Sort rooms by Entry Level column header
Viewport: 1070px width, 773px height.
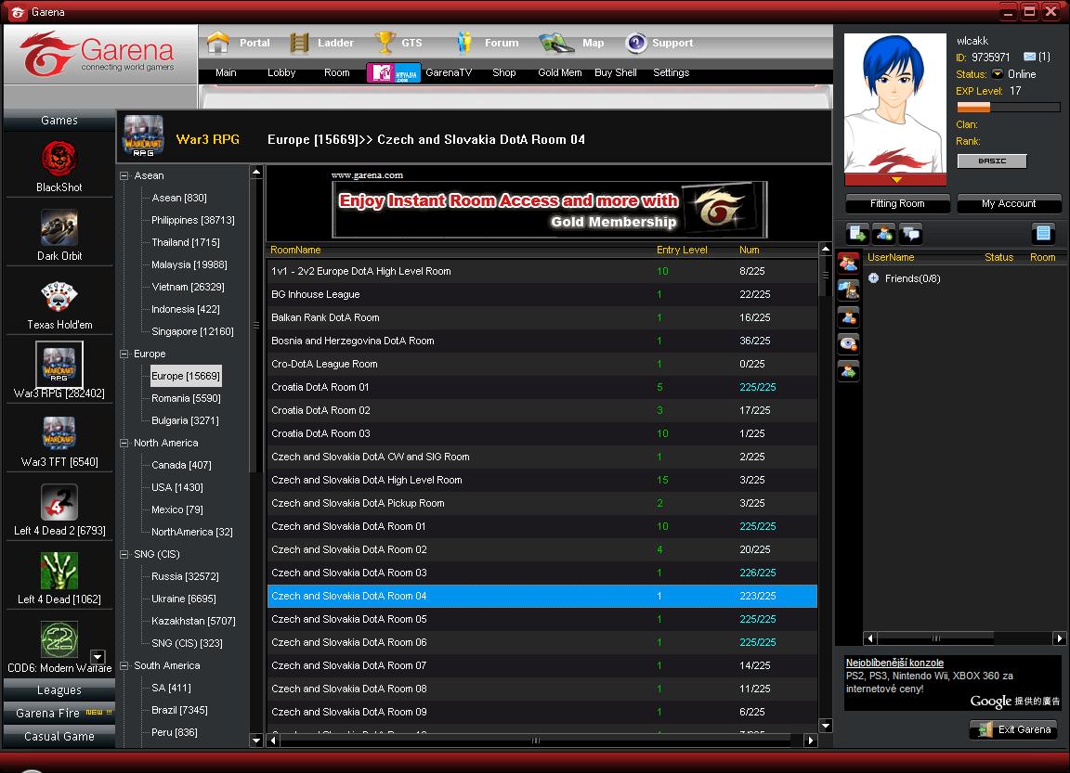click(x=682, y=250)
